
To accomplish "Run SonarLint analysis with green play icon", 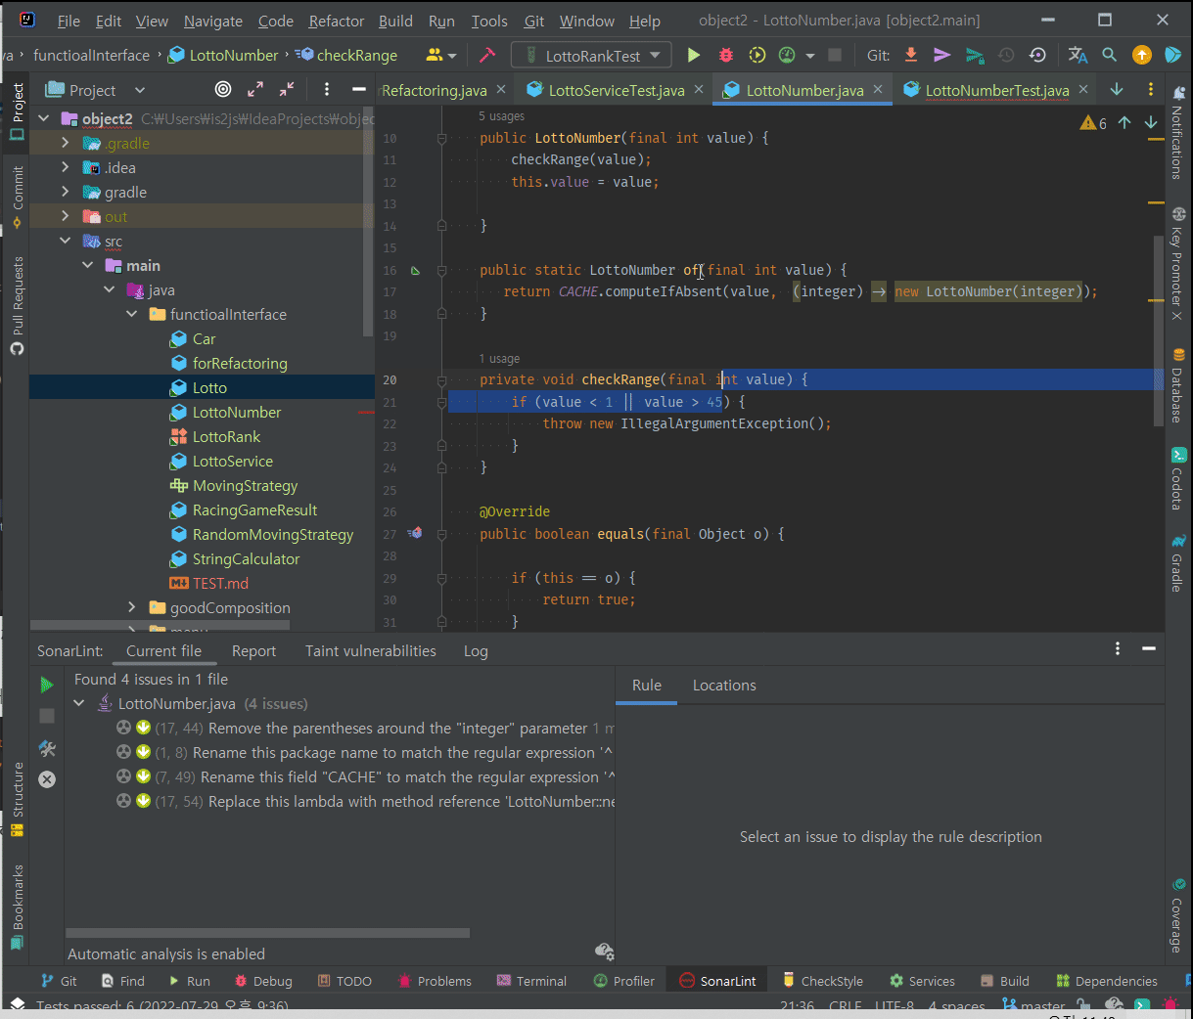I will pyautogui.click(x=47, y=685).
